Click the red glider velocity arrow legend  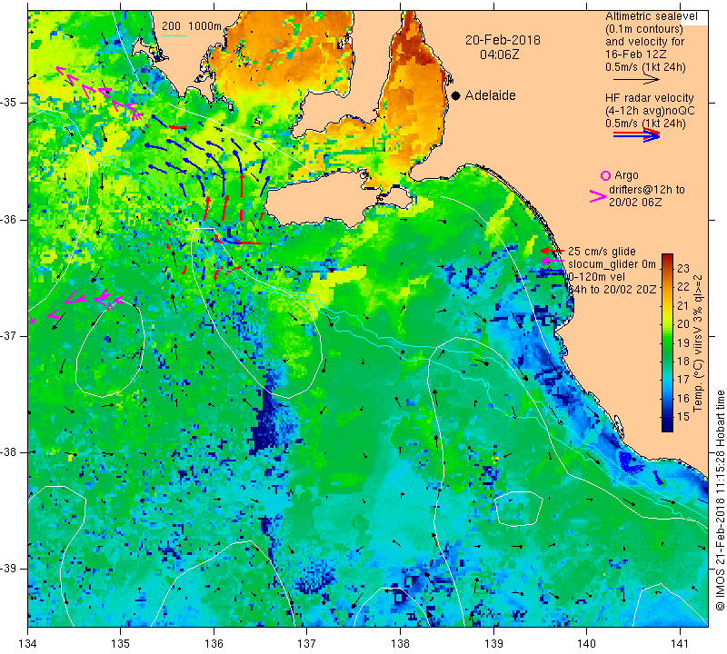552,251
